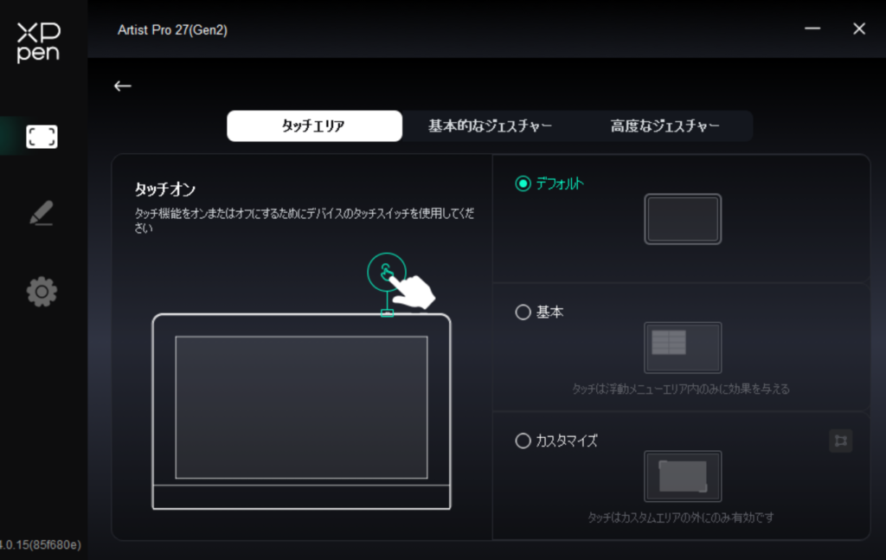Select the デフォルト radio button
This screenshot has height=560, width=886.
tap(523, 183)
